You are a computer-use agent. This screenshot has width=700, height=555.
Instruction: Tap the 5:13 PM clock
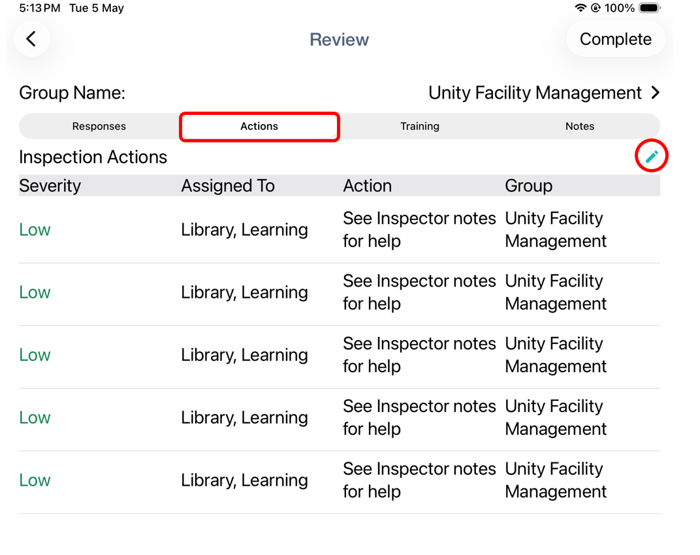[40, 8]
